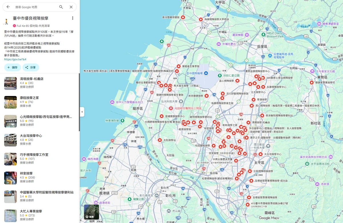The image size is (343, 223).
Task: Click the 大台灣按摩中心 map pin
Action: [x=260, y=154]
